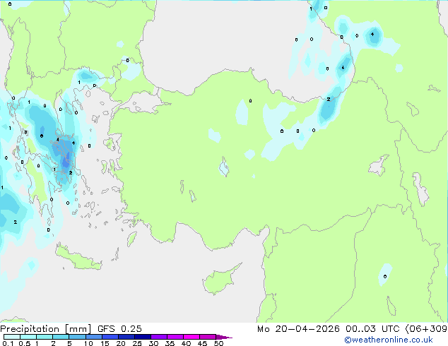The height and width of the screenshot is (346, 448).
Task: Click the 10–15 mm legend color swatch
Action: tap(93, 337)
